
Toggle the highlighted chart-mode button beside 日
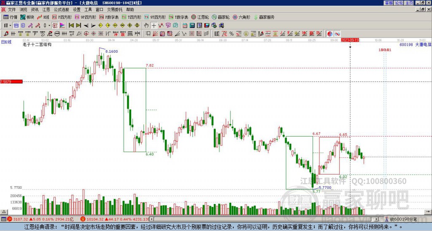tap(16, 26)
